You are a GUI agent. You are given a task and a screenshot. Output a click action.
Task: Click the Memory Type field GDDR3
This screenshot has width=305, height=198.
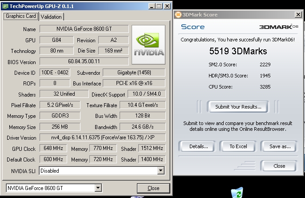(x=60, y=116)
